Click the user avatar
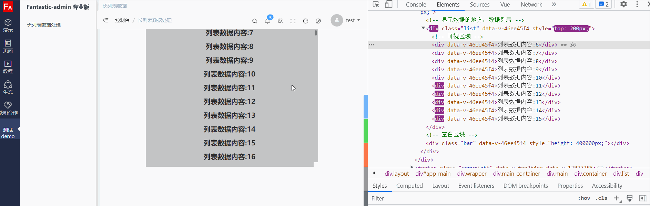650x206 pixels. [337, 20]
